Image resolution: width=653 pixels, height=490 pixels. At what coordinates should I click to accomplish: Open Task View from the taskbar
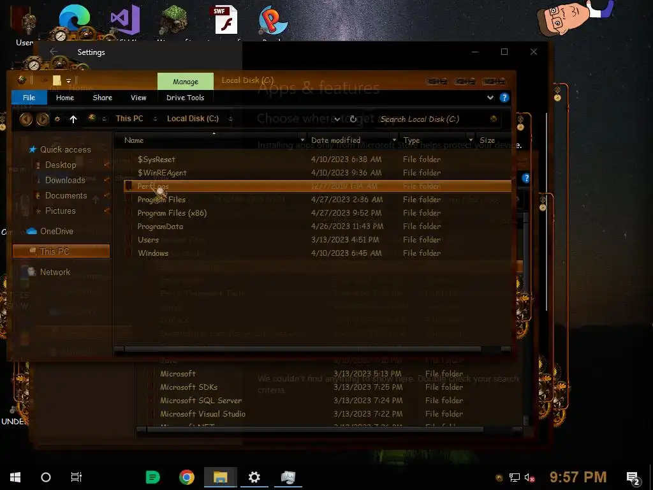[x=77, y=477]
